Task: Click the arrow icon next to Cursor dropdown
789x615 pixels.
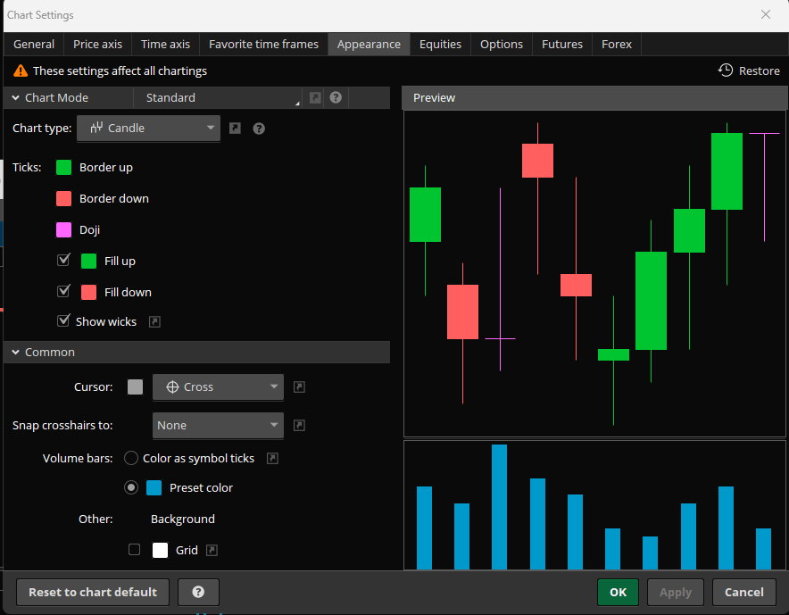Action: [299, 387]
